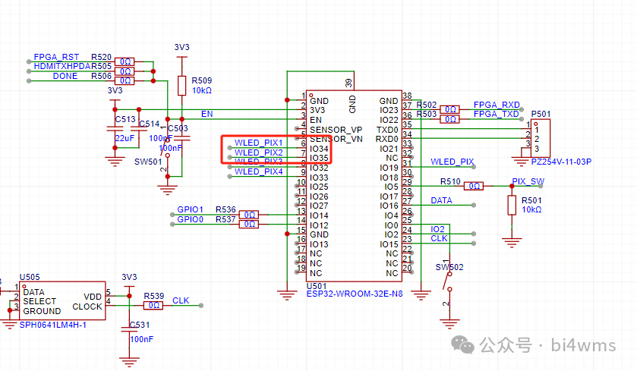Select the R510 0Ω resistor symbol
This screenshot has height=371, width=637.
click(x=475, y=186)
